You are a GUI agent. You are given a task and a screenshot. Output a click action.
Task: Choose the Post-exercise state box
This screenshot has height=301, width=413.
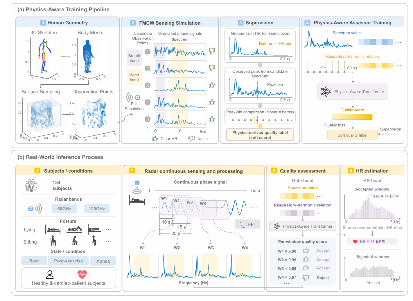[69, 261]
